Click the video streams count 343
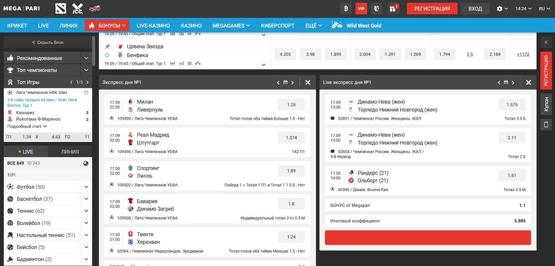 pos(34,163)
